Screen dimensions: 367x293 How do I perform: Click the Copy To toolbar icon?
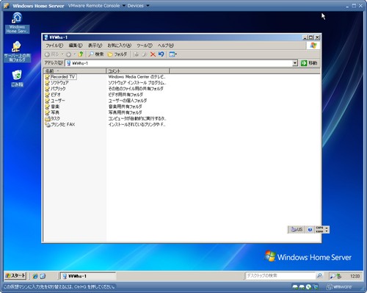tap(144, 54)
